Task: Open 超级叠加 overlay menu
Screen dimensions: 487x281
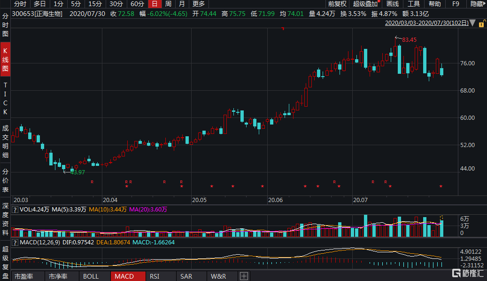Action: 365,4
